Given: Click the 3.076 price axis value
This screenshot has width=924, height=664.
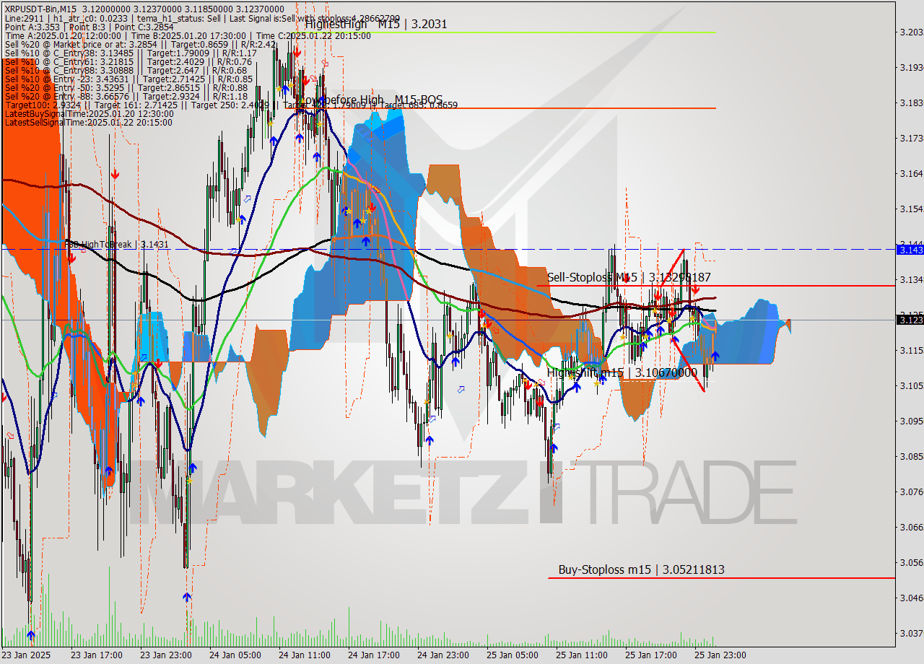Looking at the screenshot, I should pyautogui.click(x=911, y=492).
